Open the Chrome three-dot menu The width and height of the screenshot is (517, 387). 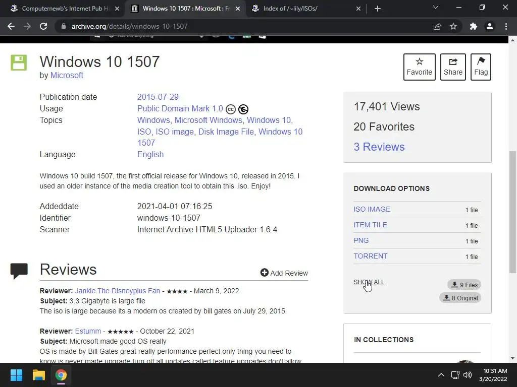[x=506, y=26]
